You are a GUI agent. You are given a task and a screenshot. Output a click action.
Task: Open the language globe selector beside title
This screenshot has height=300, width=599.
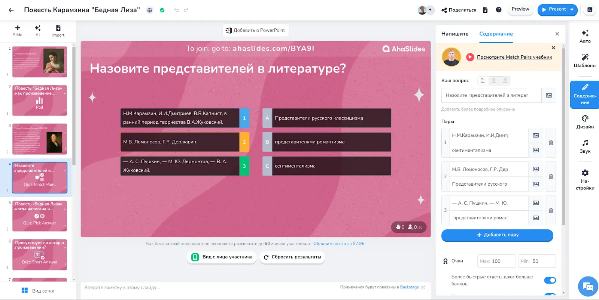150,10
